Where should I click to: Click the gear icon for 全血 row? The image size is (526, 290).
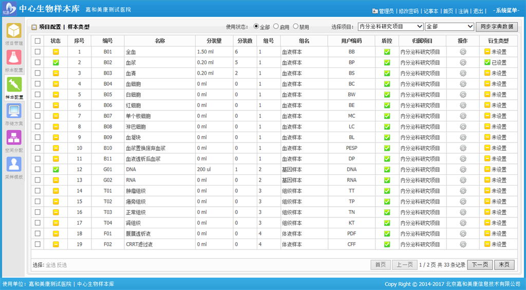click(x=462, y=52)
